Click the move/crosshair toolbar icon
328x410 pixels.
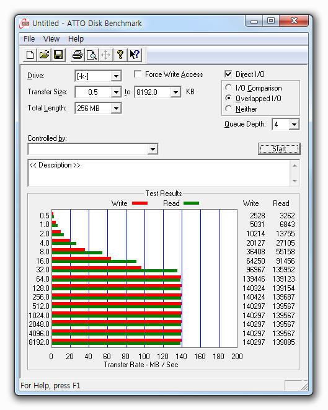pos(106,55)
